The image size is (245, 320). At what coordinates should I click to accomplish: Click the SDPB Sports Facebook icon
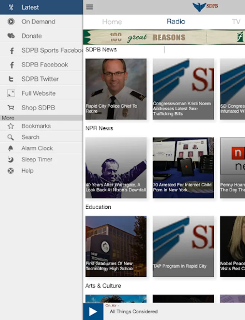[12, 50]
